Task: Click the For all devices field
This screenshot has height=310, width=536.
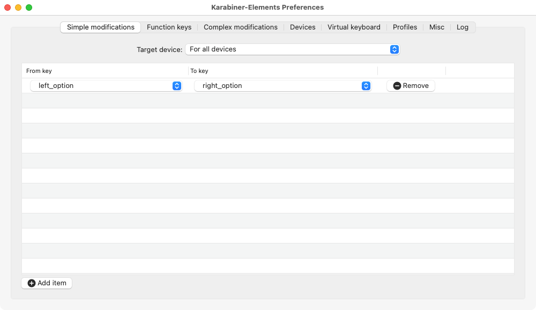Action: coord(292,49)
